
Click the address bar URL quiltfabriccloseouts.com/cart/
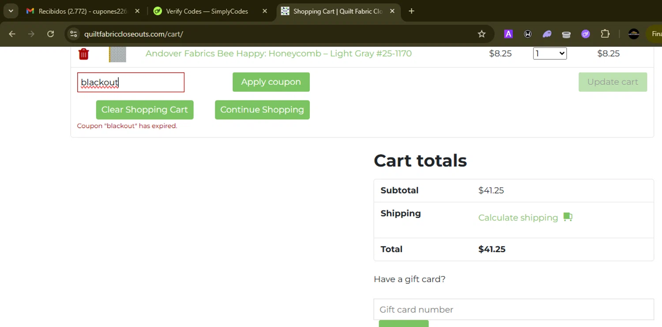134,34
